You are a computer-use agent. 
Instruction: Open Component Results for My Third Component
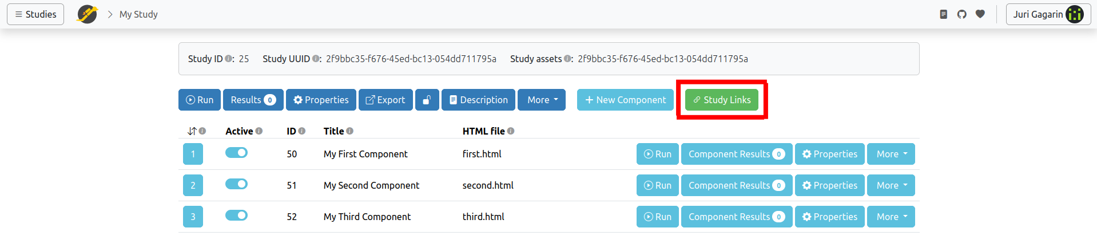coord(737,217)
